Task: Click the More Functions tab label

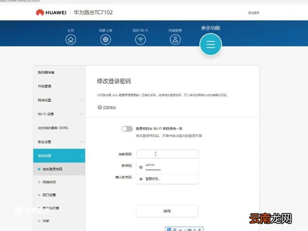Action: point(211,28)
